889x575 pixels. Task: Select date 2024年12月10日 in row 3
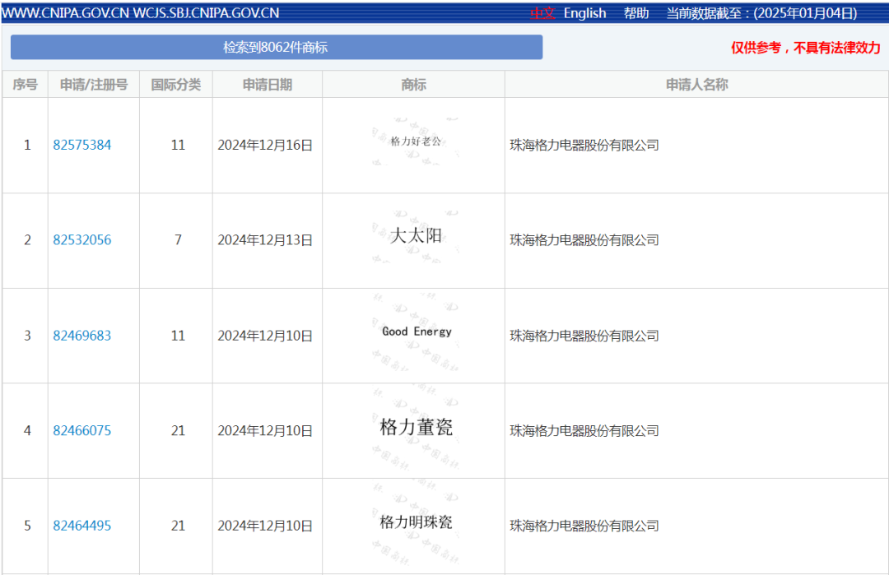(x=265, y=336)
